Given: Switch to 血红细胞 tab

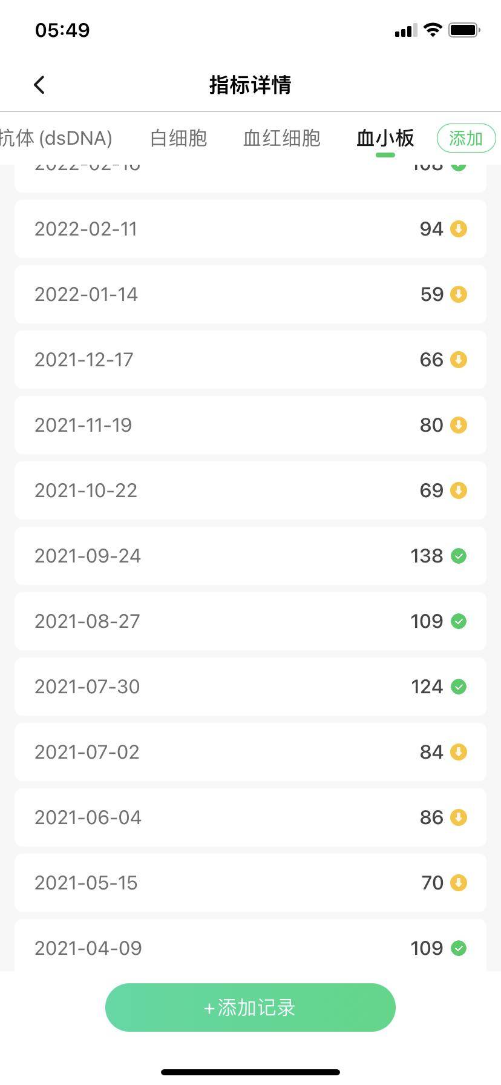Looking at the screenshot, I should [281, 138].
